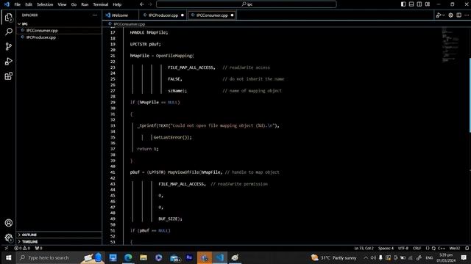The image size is (471, 264).
Task: Toggle the bottom panel layout icon
Action: pyautogui.click(x=411, y=4)
